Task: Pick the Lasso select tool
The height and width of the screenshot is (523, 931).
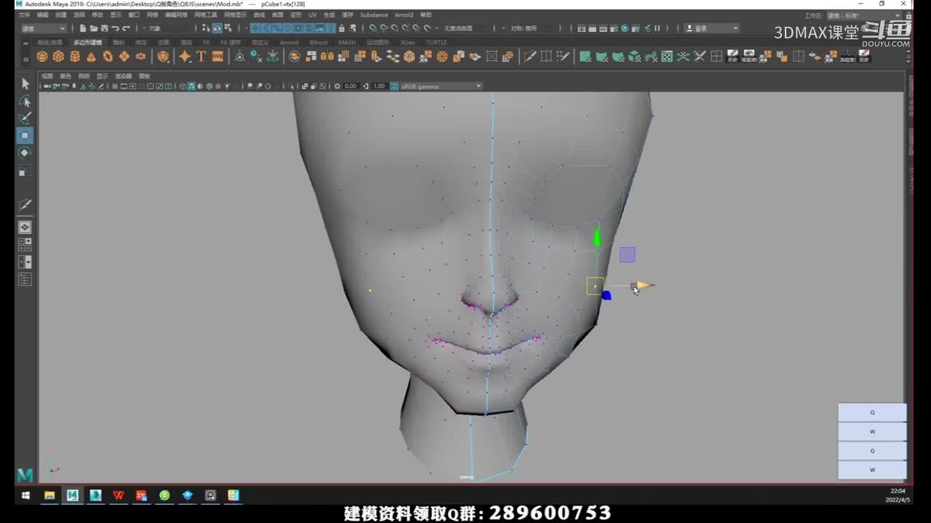Action: pyautogui.click(x=25, y=100)
